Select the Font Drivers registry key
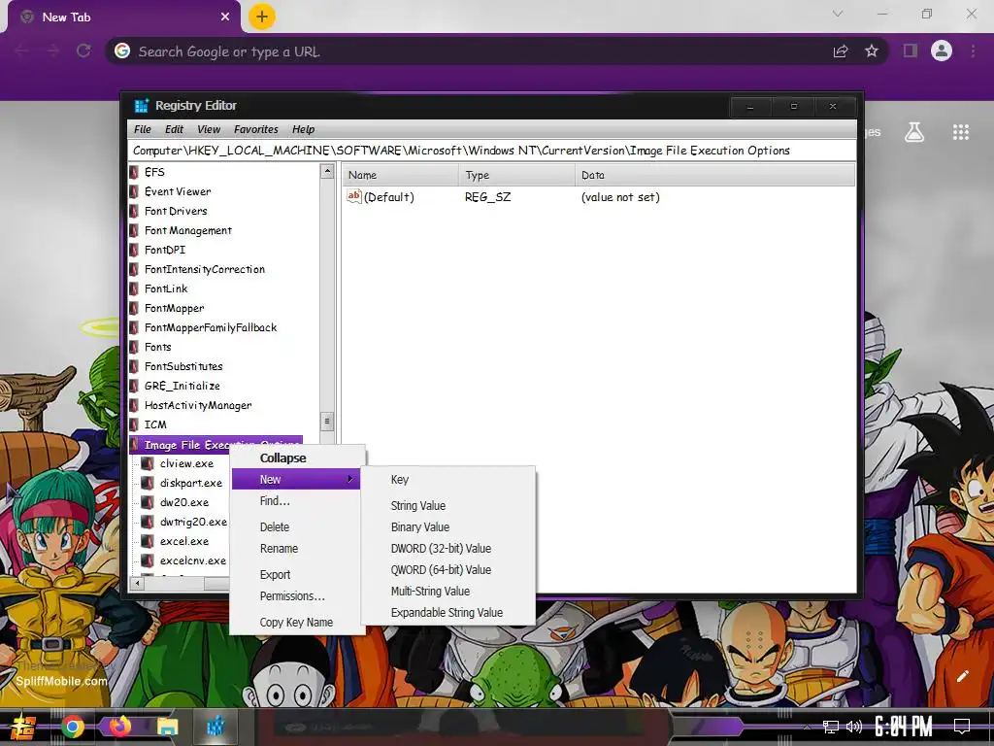This screenshot has height=746, width=994. tap(176, 211)
